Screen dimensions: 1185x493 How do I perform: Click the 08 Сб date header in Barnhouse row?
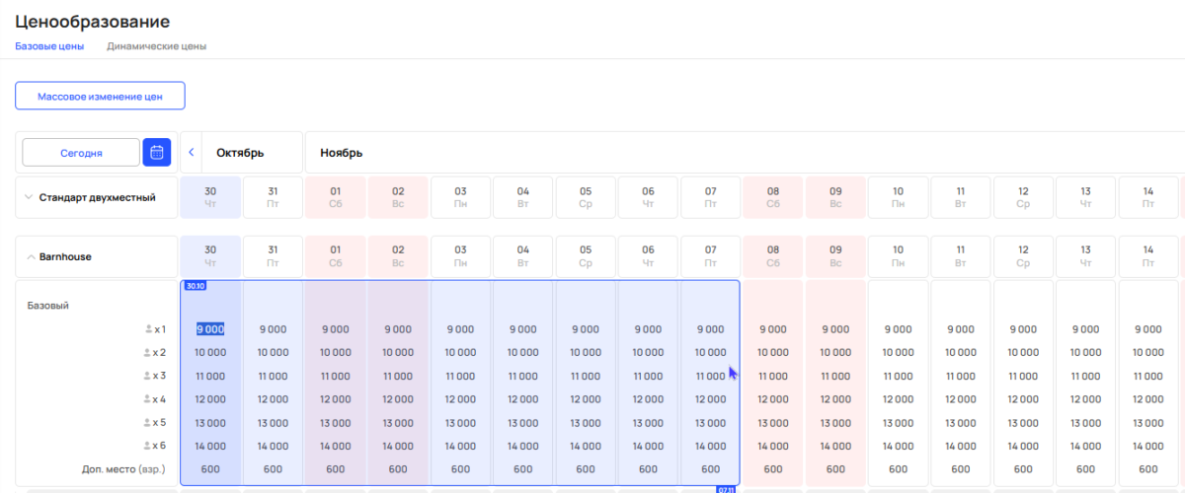click(773, 256)
